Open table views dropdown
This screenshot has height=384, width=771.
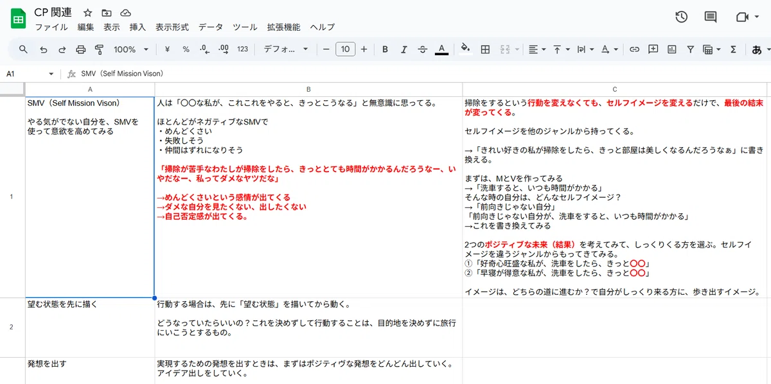tap(711, 49)
